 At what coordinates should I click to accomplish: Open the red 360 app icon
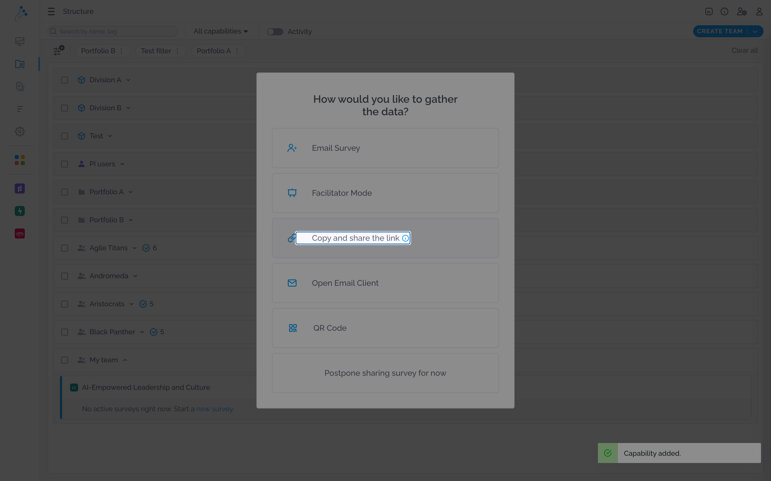[20, 233]
